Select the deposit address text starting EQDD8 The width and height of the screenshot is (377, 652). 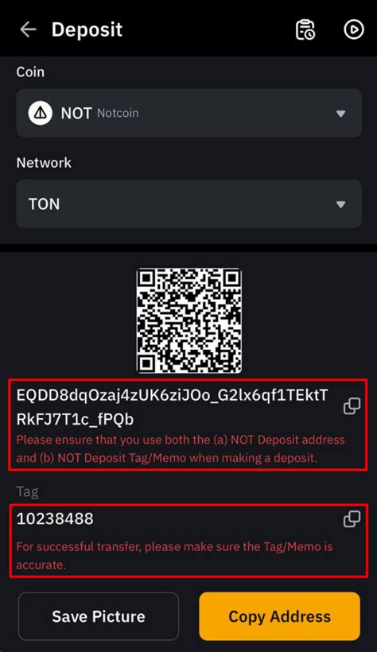(173, 407)
